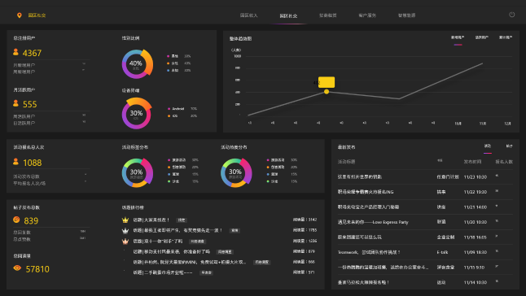Click the user icon beside 4367
Viewport: 526px width, 296px height.
click(15, 52)
